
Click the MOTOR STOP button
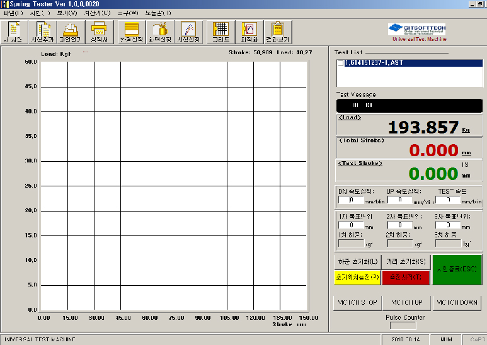pos(357,302)
